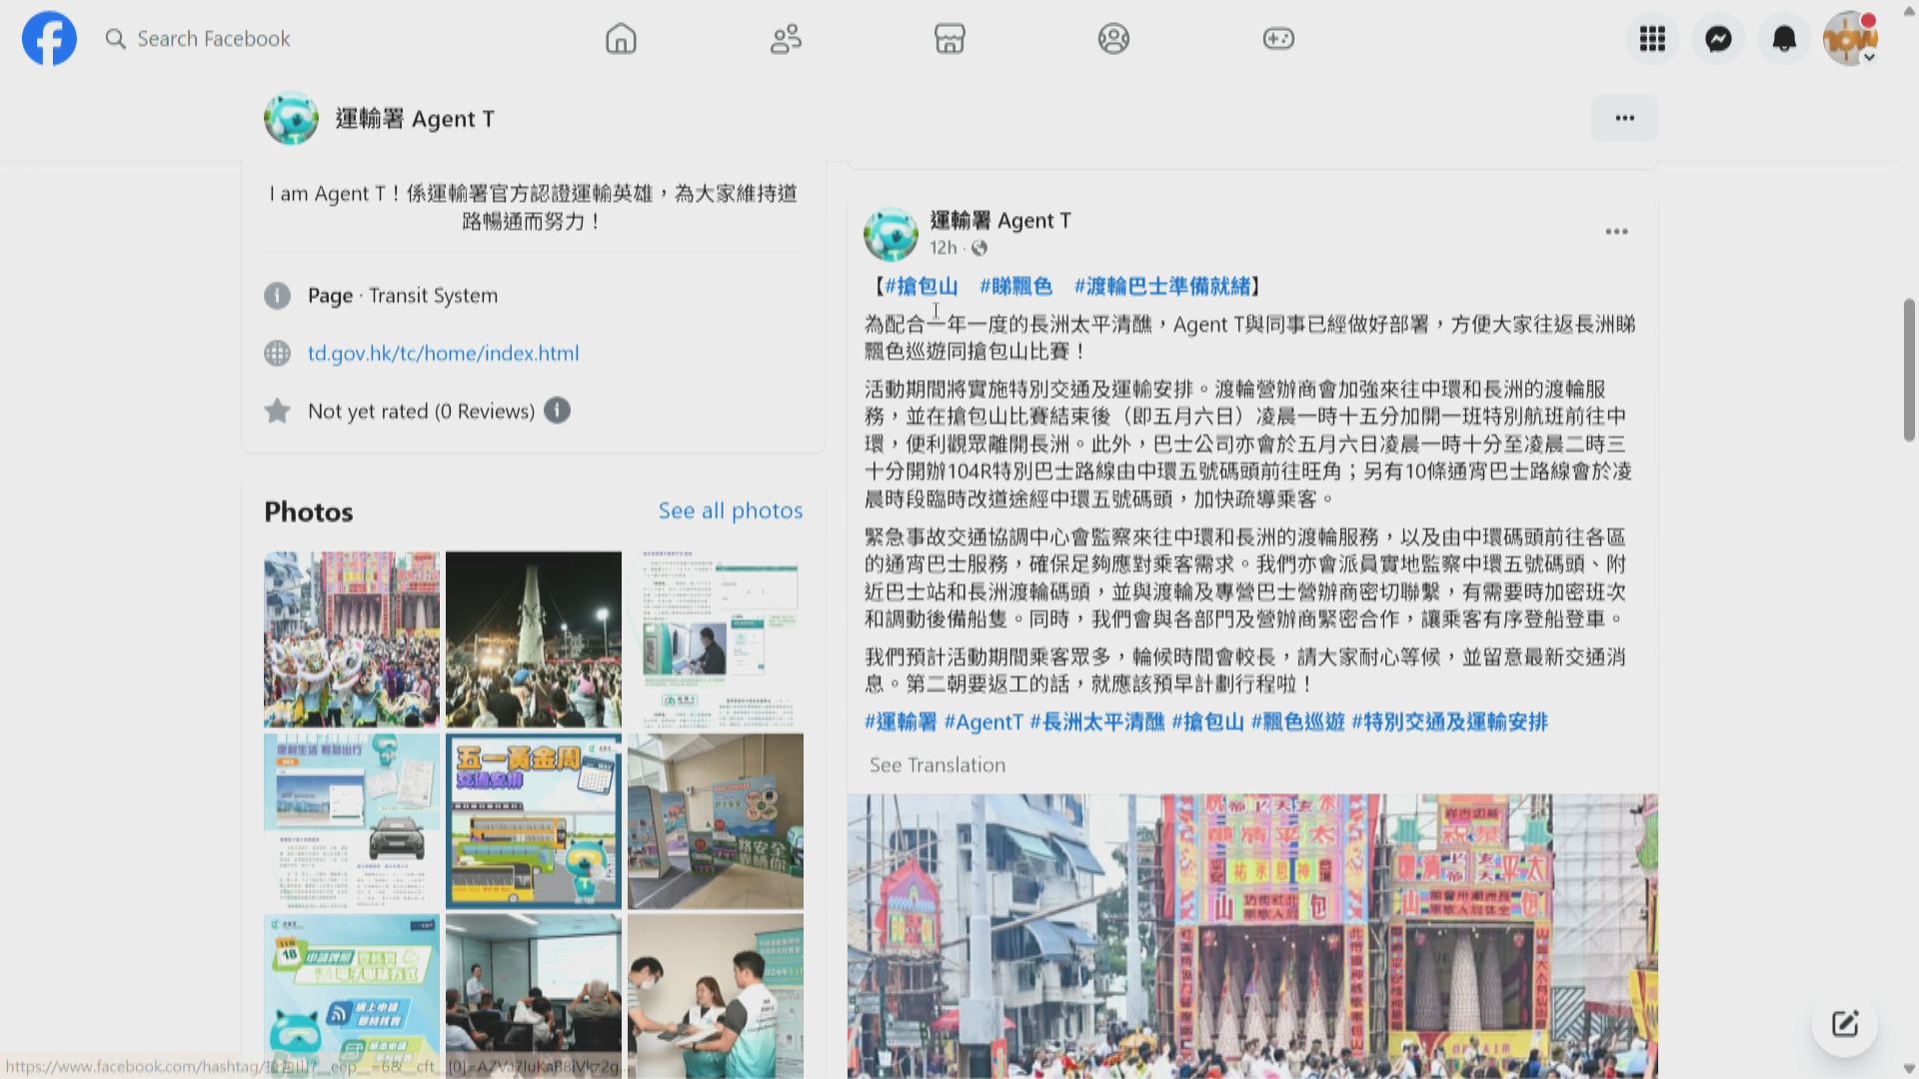1919x1079 pixels.
Task: Open the Notifications bell icon
Action: pos(1784,39)
